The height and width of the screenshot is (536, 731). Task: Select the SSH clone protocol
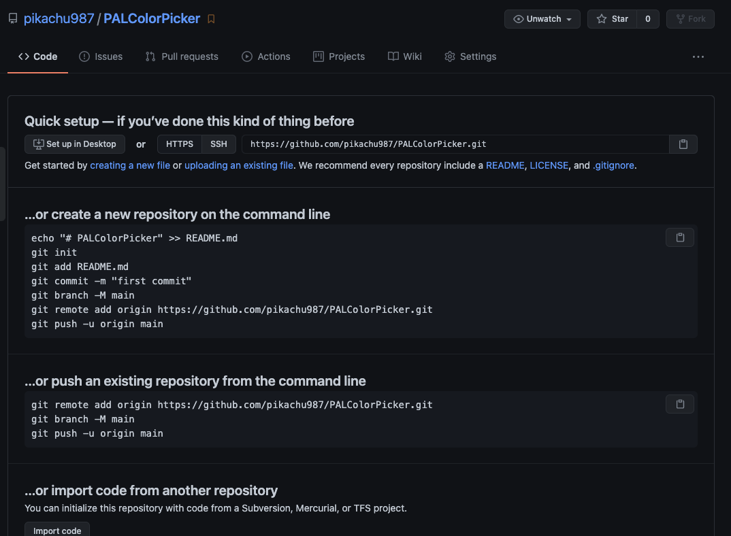(218, 144)
